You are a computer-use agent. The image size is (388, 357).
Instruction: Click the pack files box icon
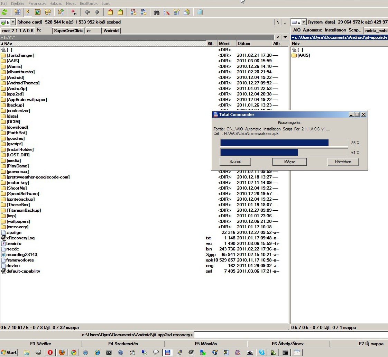(x=110, y=12)
